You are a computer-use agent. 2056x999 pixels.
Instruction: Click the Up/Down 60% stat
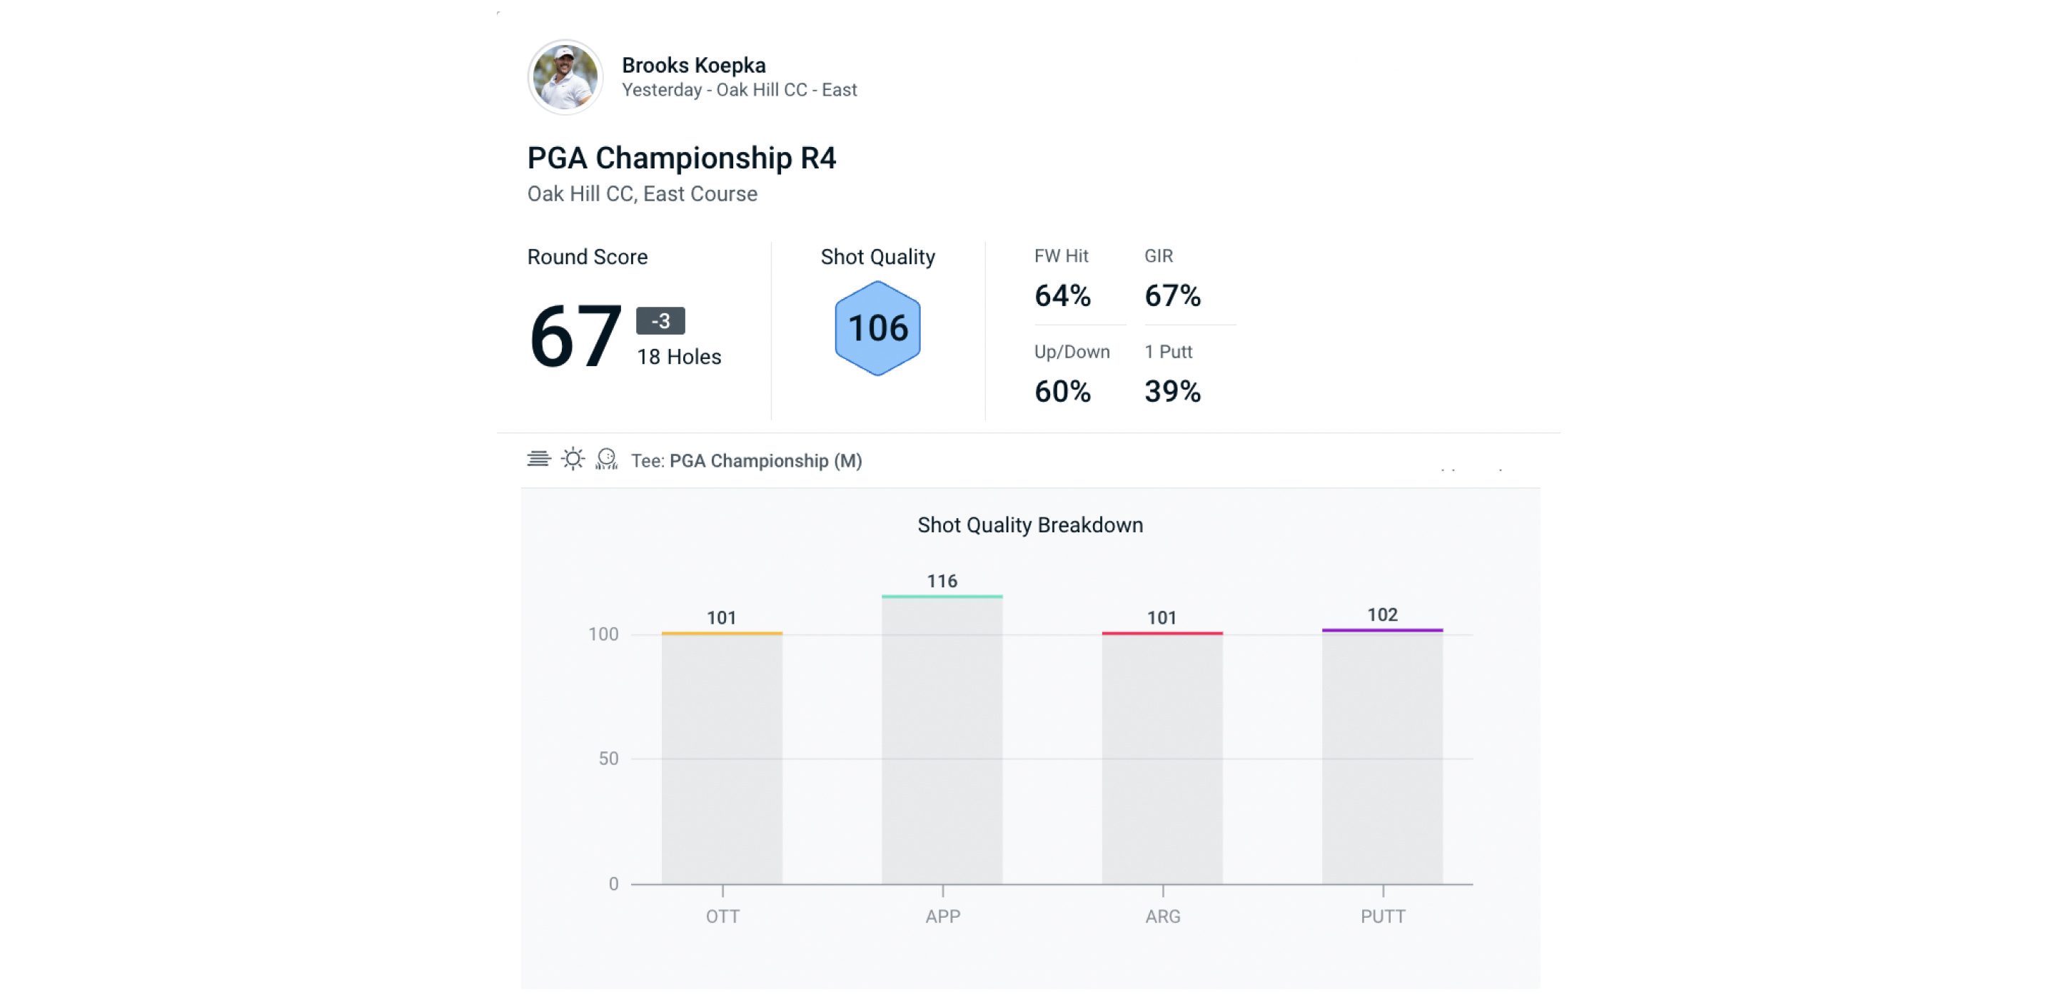(x=1062, y=391)
